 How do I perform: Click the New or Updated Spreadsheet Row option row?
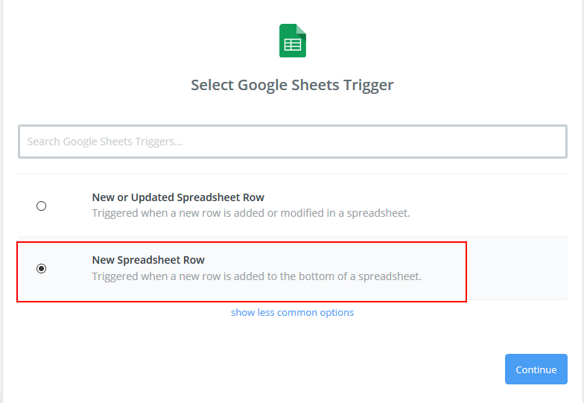tap(293, 206)
